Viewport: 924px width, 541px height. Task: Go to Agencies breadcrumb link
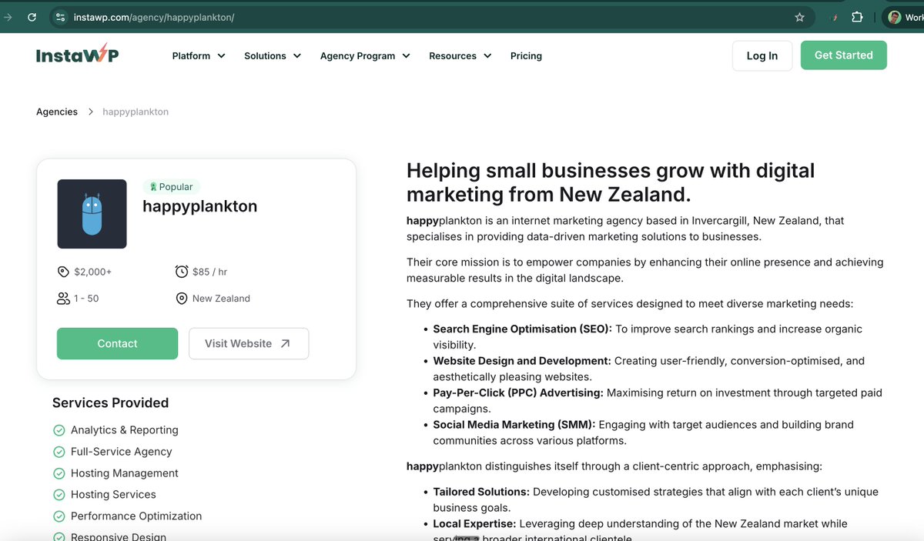tap(57, 112)
